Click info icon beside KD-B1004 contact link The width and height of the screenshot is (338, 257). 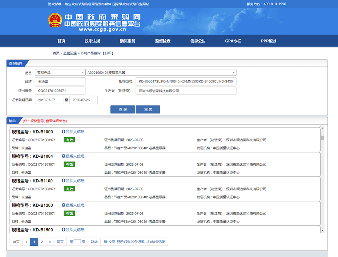(63, 156)
